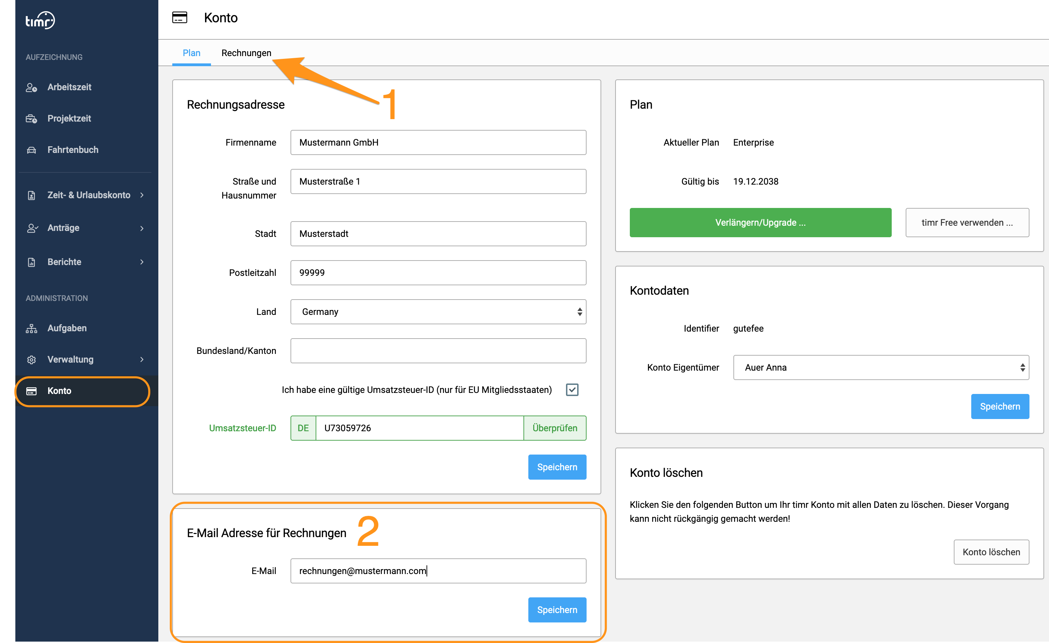Expand the Zeit- & Urlaubskonto submenu chevron
The width and height of the screenshot is (1049, 643).
[142, 195]
